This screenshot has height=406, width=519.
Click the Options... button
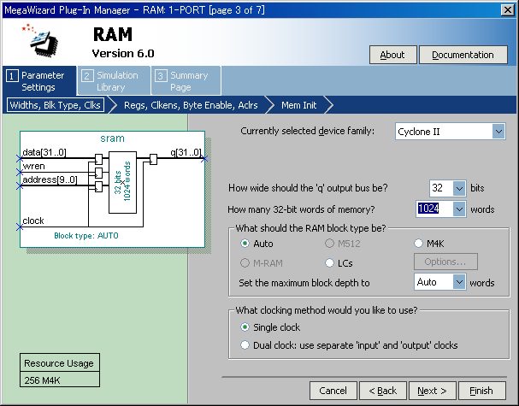point(445,262)
